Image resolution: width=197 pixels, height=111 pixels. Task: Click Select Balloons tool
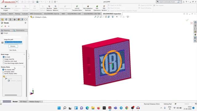tap(55, 8)
